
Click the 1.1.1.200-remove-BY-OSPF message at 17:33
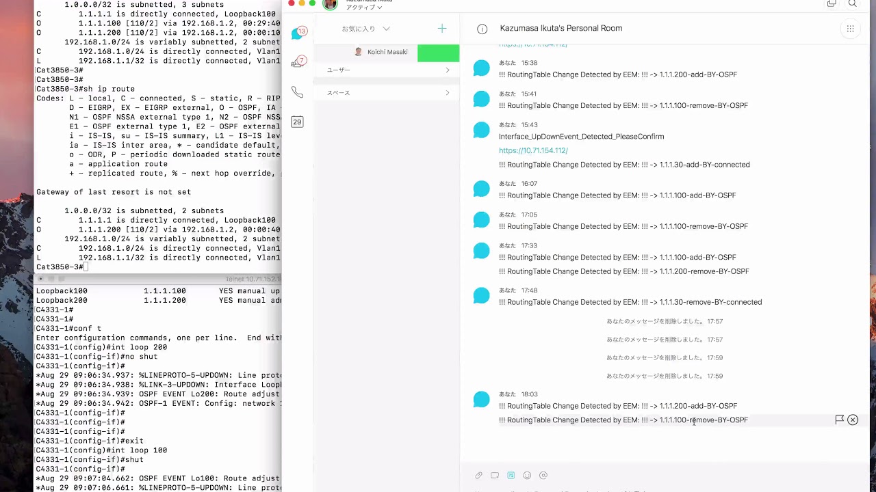point(624,271)
